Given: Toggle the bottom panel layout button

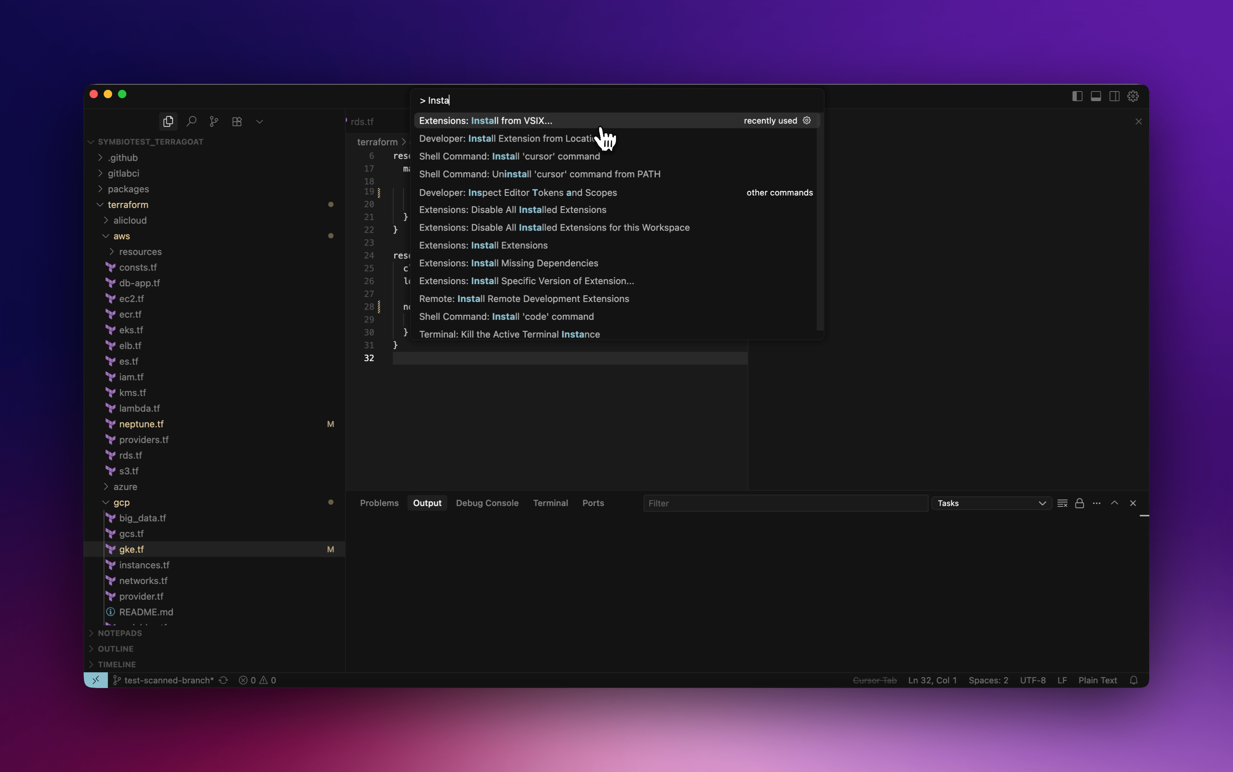Looking at the screenshot, I should coord(1096,96).
